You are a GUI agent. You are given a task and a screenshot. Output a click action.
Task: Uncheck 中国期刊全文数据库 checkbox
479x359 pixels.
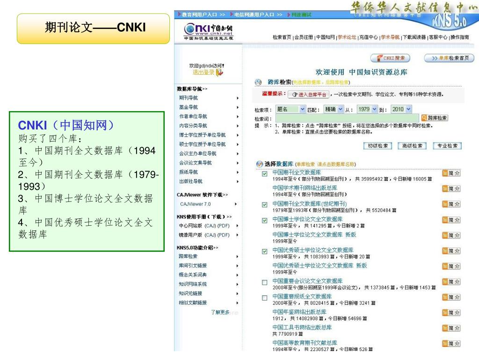pos(265,174)
